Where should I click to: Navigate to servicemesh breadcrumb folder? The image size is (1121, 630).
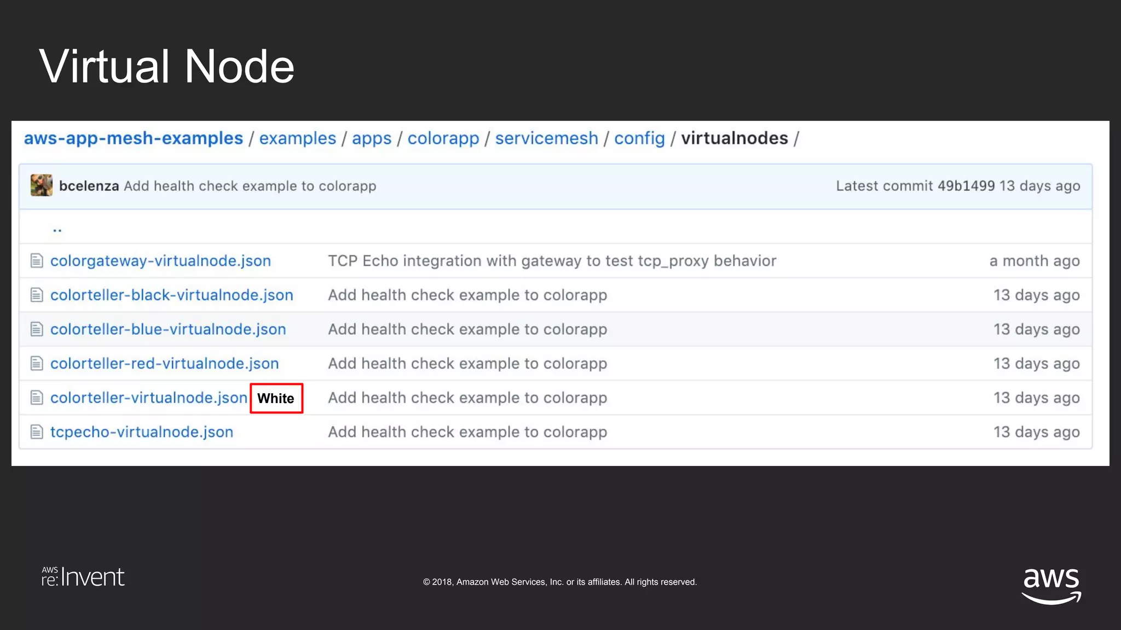point(546,138)
